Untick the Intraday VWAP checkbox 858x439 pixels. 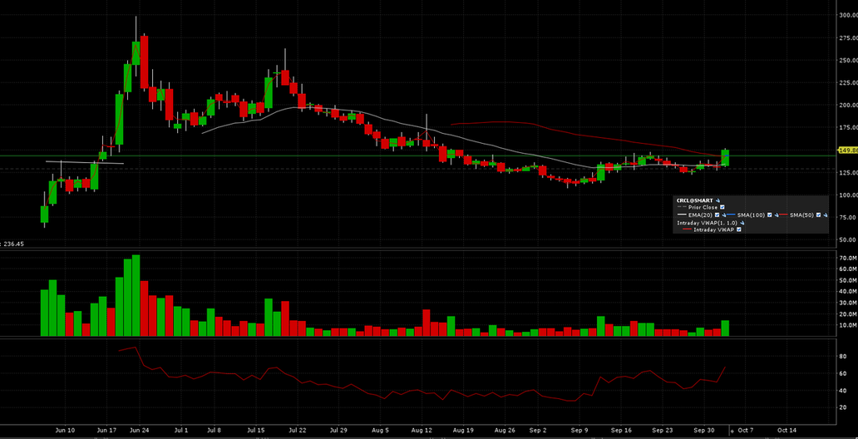(739, 229)
